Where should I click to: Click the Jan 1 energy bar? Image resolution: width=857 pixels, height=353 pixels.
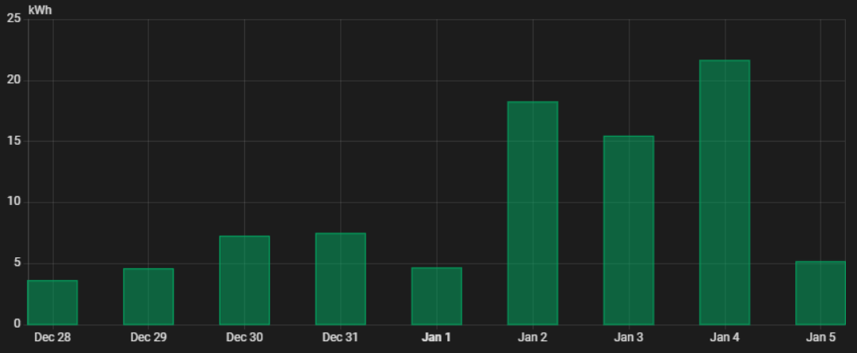tap(436, 296)
